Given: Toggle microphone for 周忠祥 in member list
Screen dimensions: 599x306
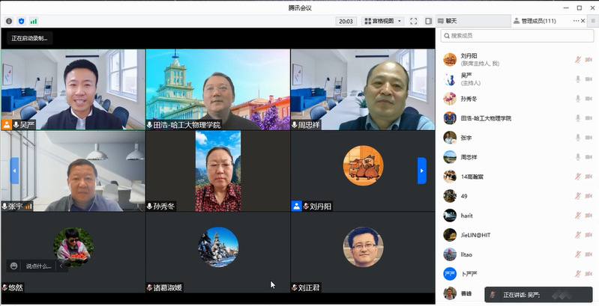Looking at the screenshot, I should [577, 157].
